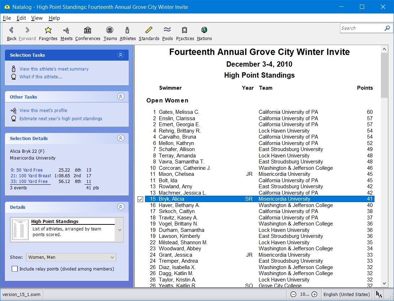The width and height of the screenshot is (394, 301).
Task: Uncheck the Bryk, Alicia row checkbox
Action: (140, 199)
